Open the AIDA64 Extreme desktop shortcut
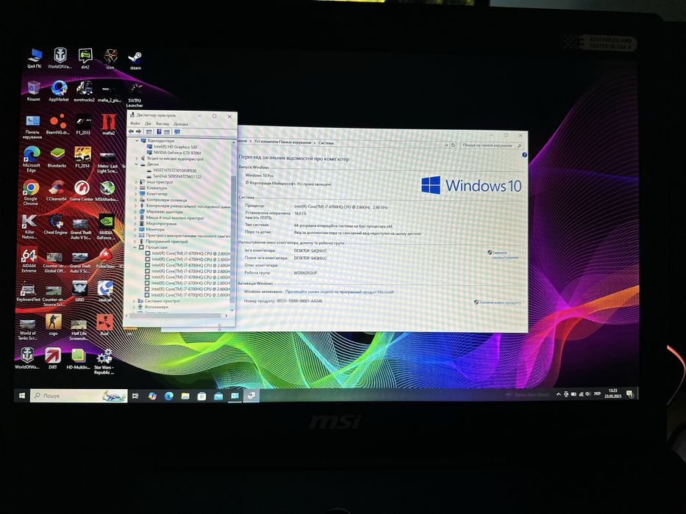The height and width of the screenshot is (514, 686). coord(29,260)
